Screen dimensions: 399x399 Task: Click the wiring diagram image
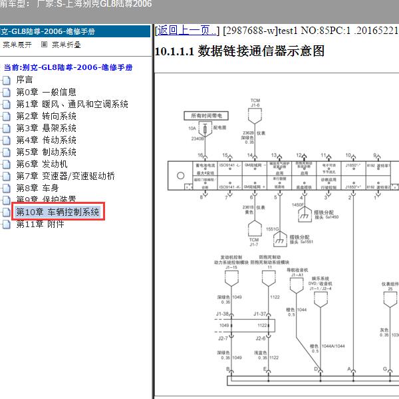point(277,234)
